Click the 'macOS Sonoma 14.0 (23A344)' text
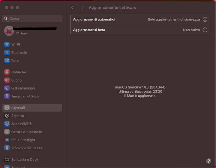 coord(140,87)
